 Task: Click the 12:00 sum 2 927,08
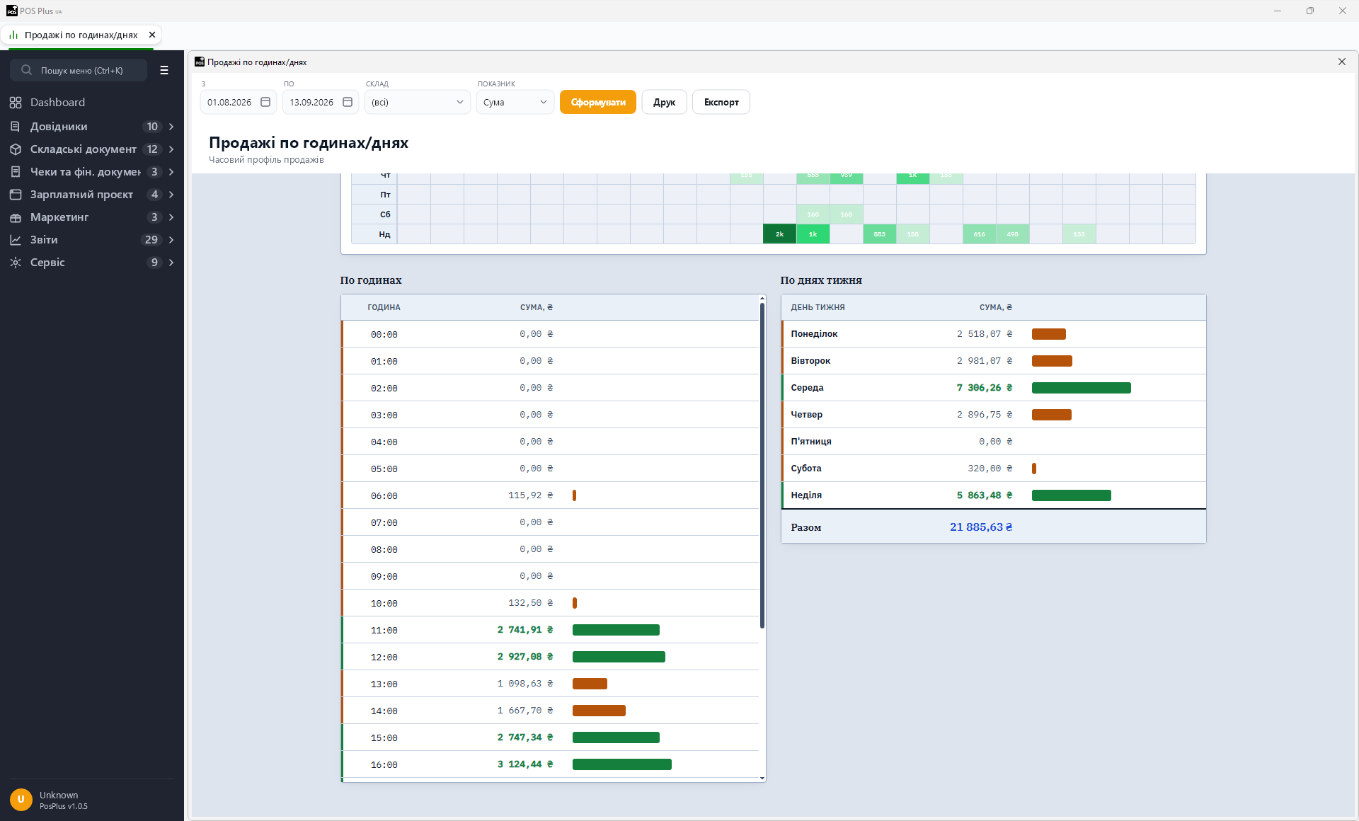(x=525, y=657)
